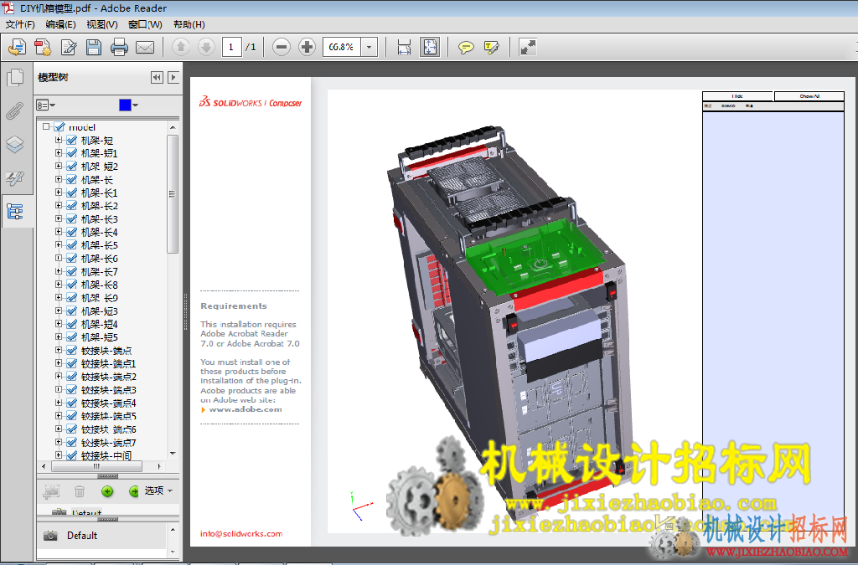Image resolution: width=858 pixels, height=565 pixels.
Task: Uncheck the model root checkbox
Action: 59,126
